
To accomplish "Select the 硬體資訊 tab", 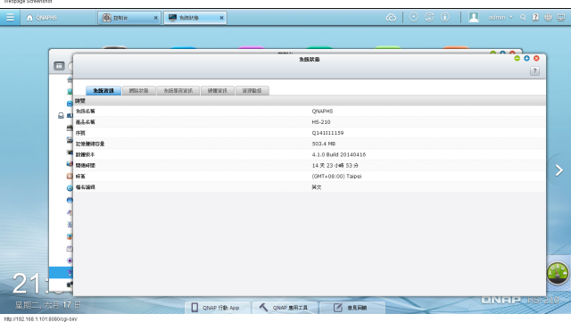I will pos(218,90).
